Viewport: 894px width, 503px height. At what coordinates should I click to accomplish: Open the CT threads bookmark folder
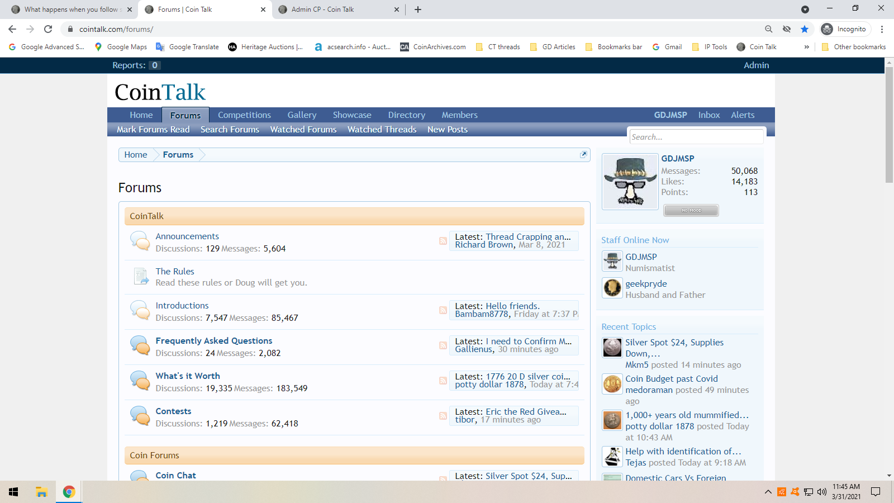498,47
